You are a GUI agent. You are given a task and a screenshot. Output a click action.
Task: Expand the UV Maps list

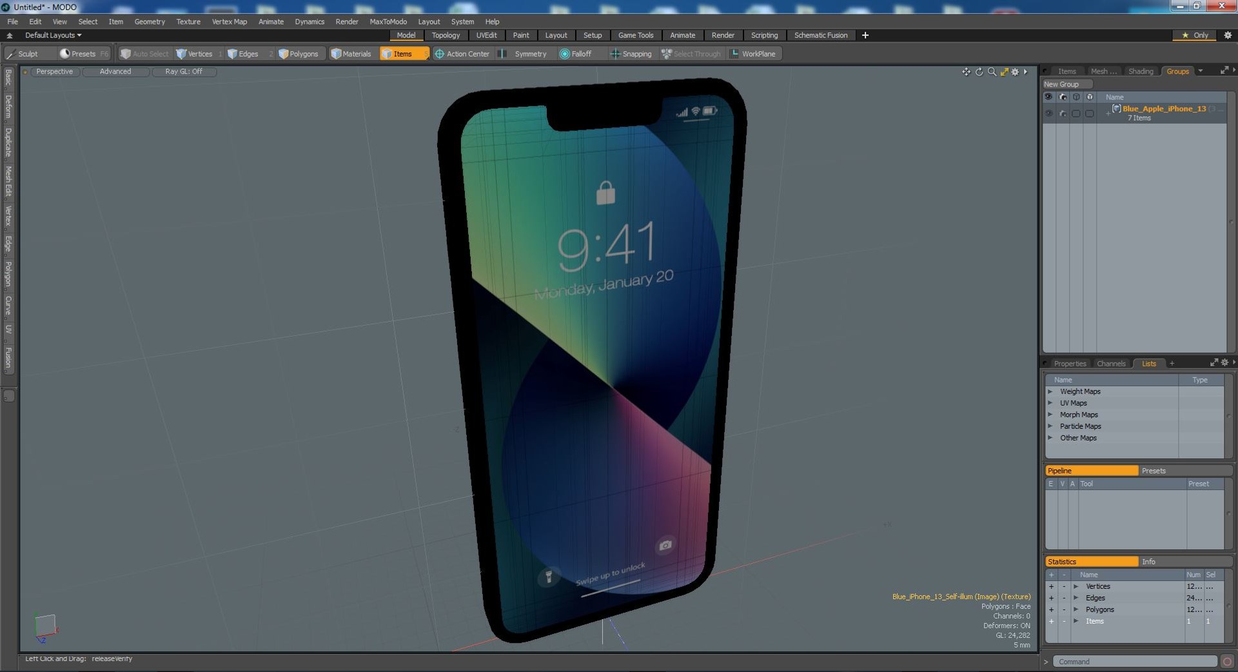pyautogui.click(x=1050, y=403)
